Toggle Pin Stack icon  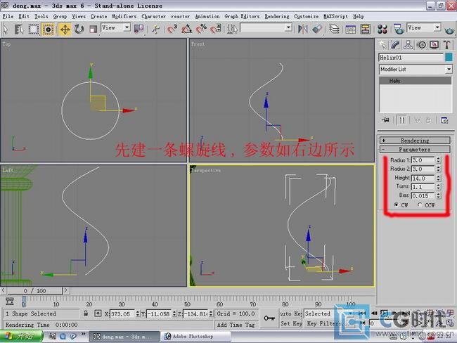[x=385, y=120]
